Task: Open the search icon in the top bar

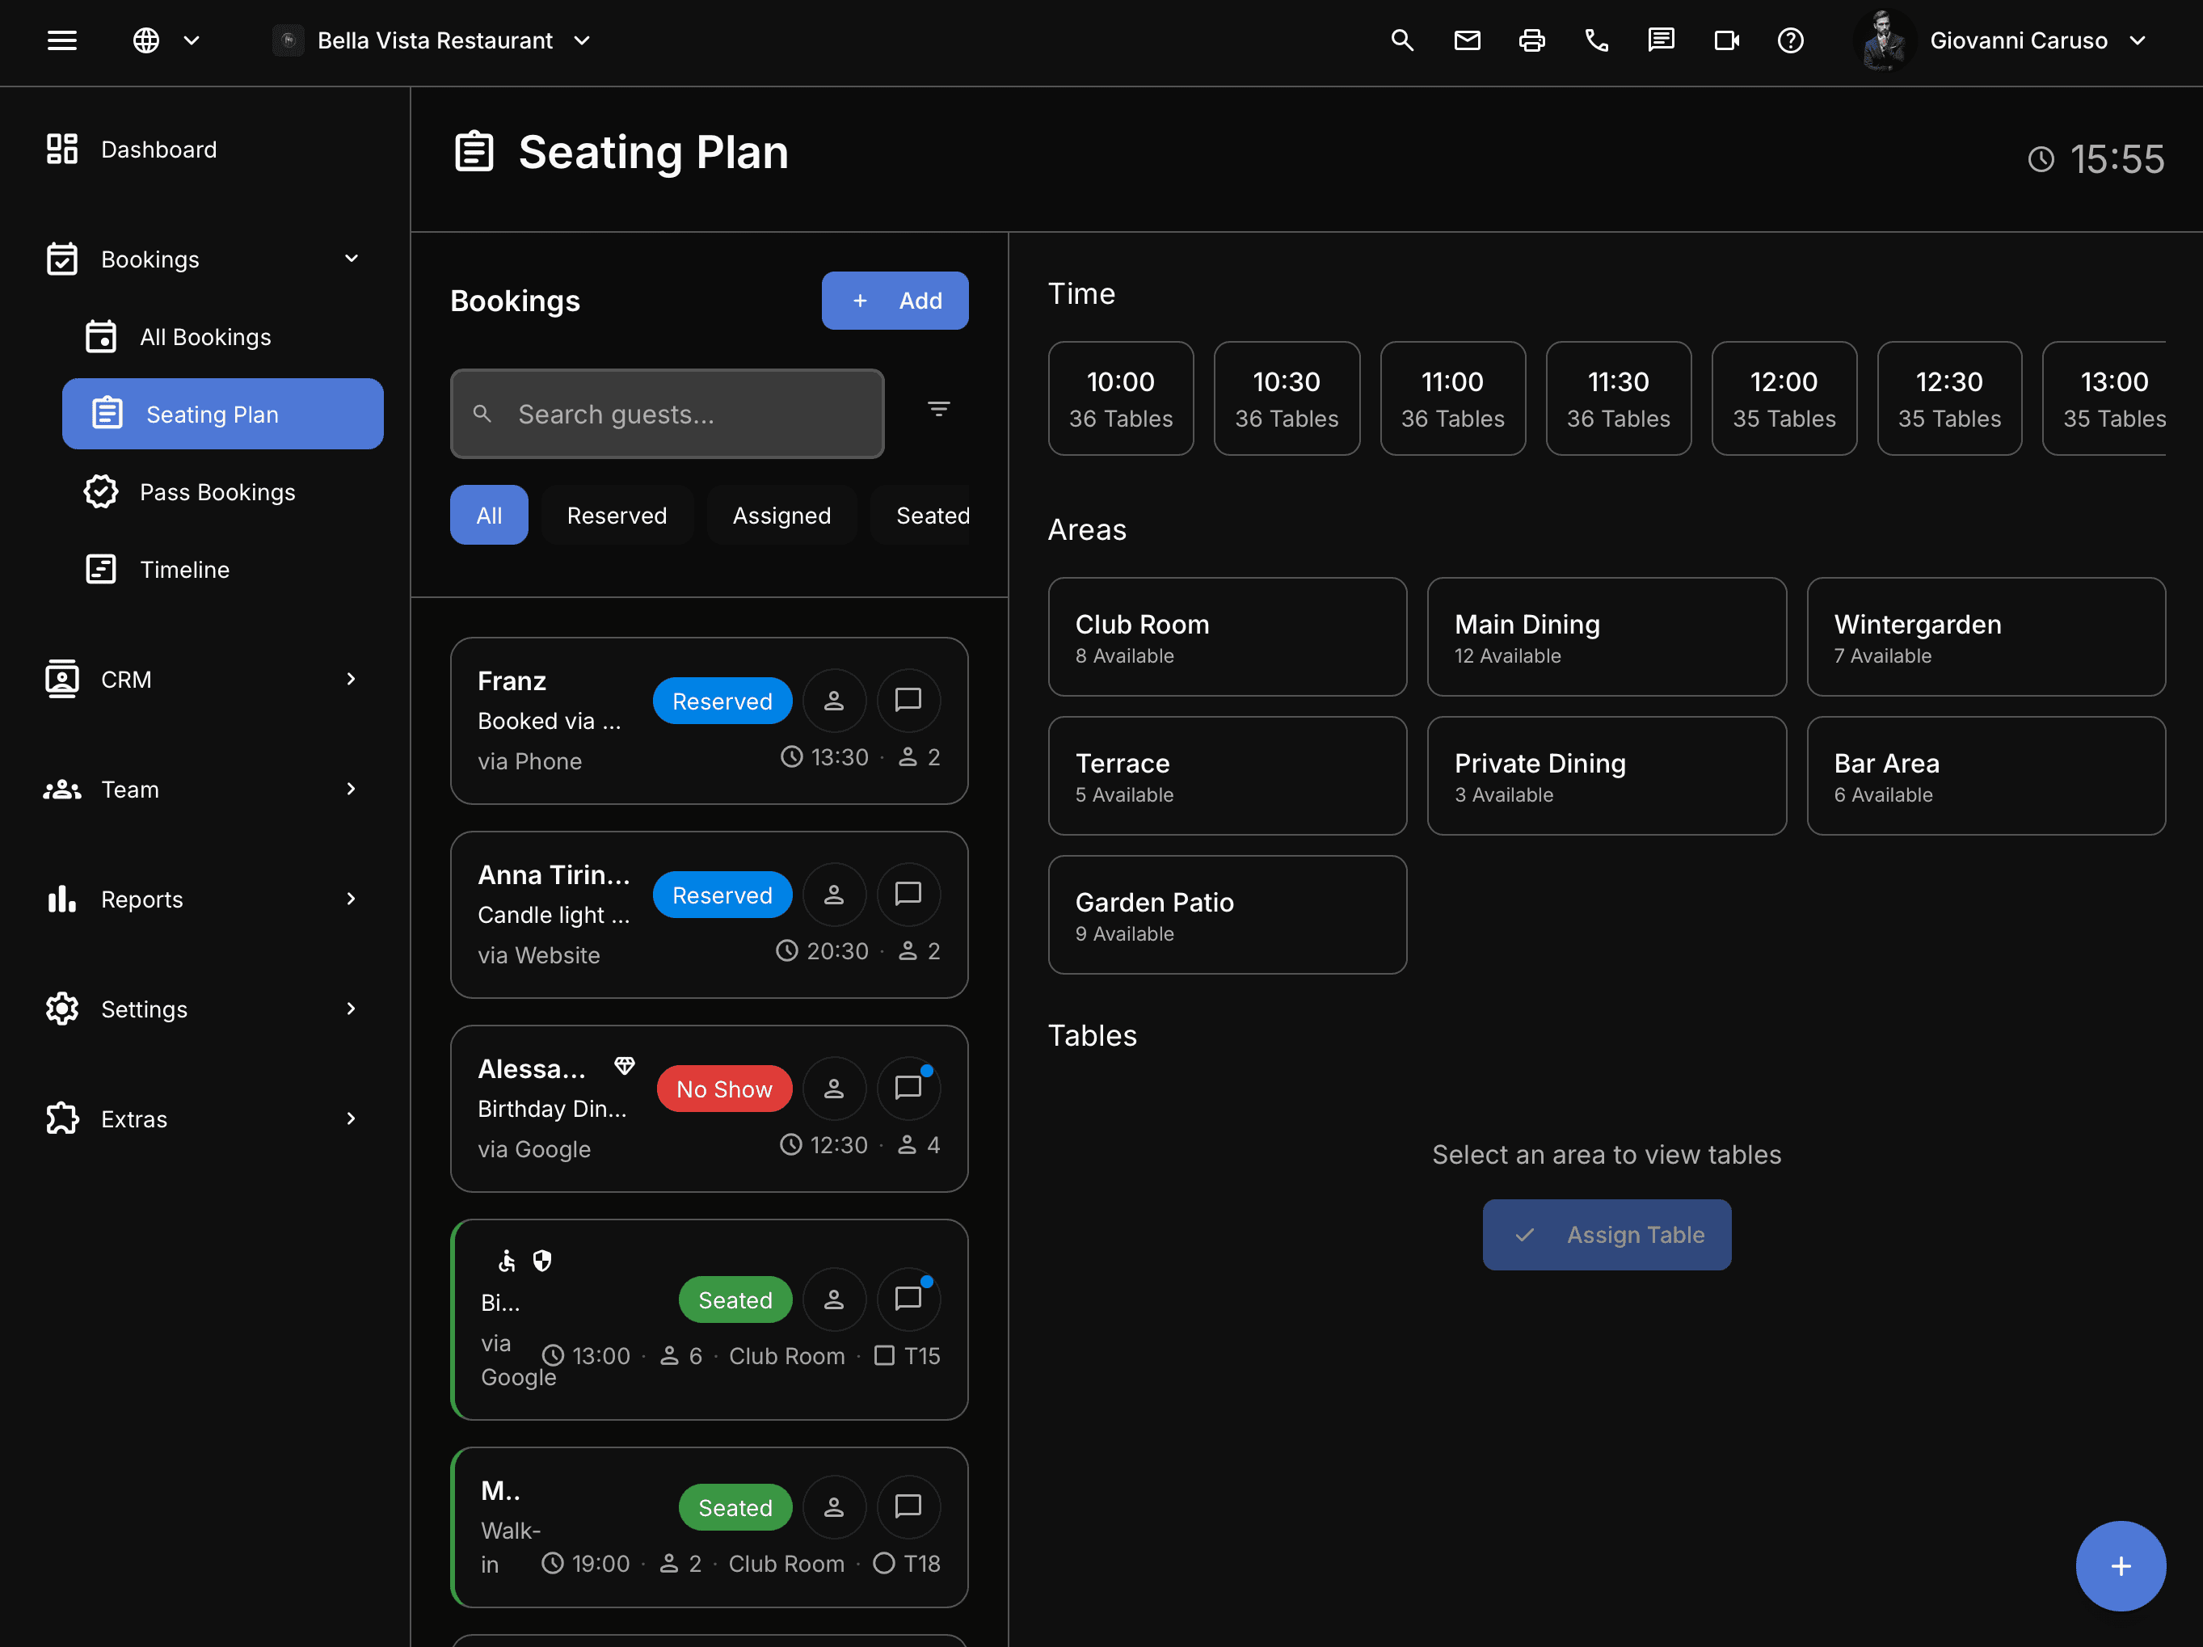Action: (1402, 41)
